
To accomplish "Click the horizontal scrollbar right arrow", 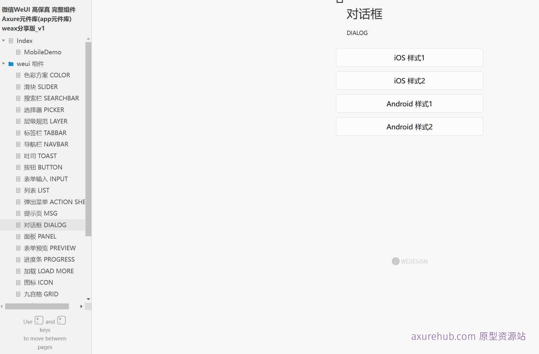I will (81, 307).
